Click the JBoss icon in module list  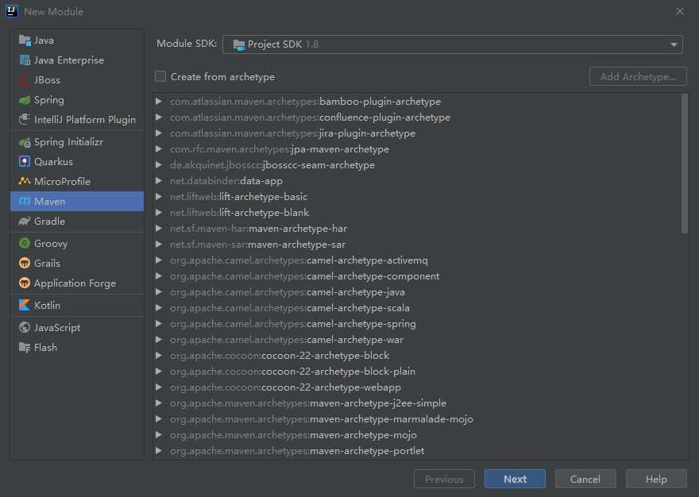click(x=25, y=79)
